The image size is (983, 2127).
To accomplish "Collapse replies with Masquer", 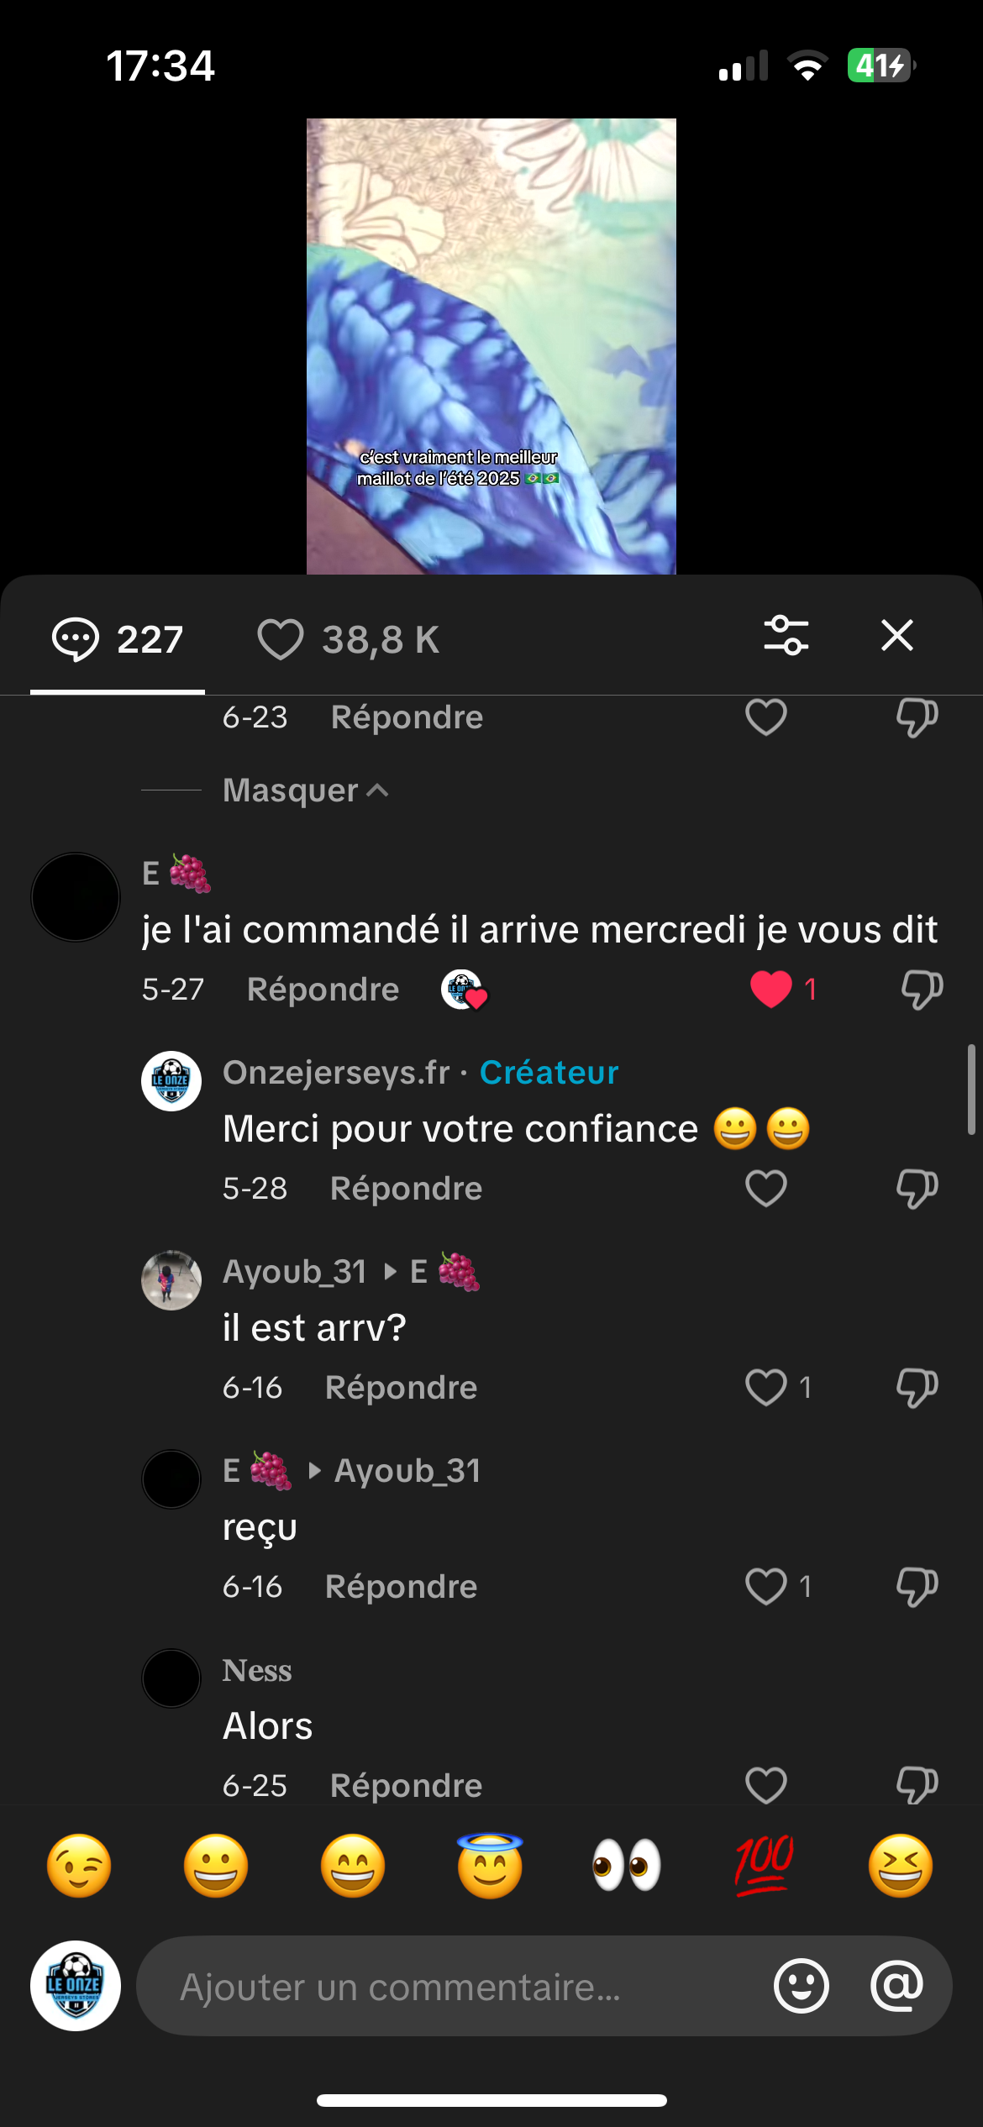I will pyautogui.click(x=304, y=790).
